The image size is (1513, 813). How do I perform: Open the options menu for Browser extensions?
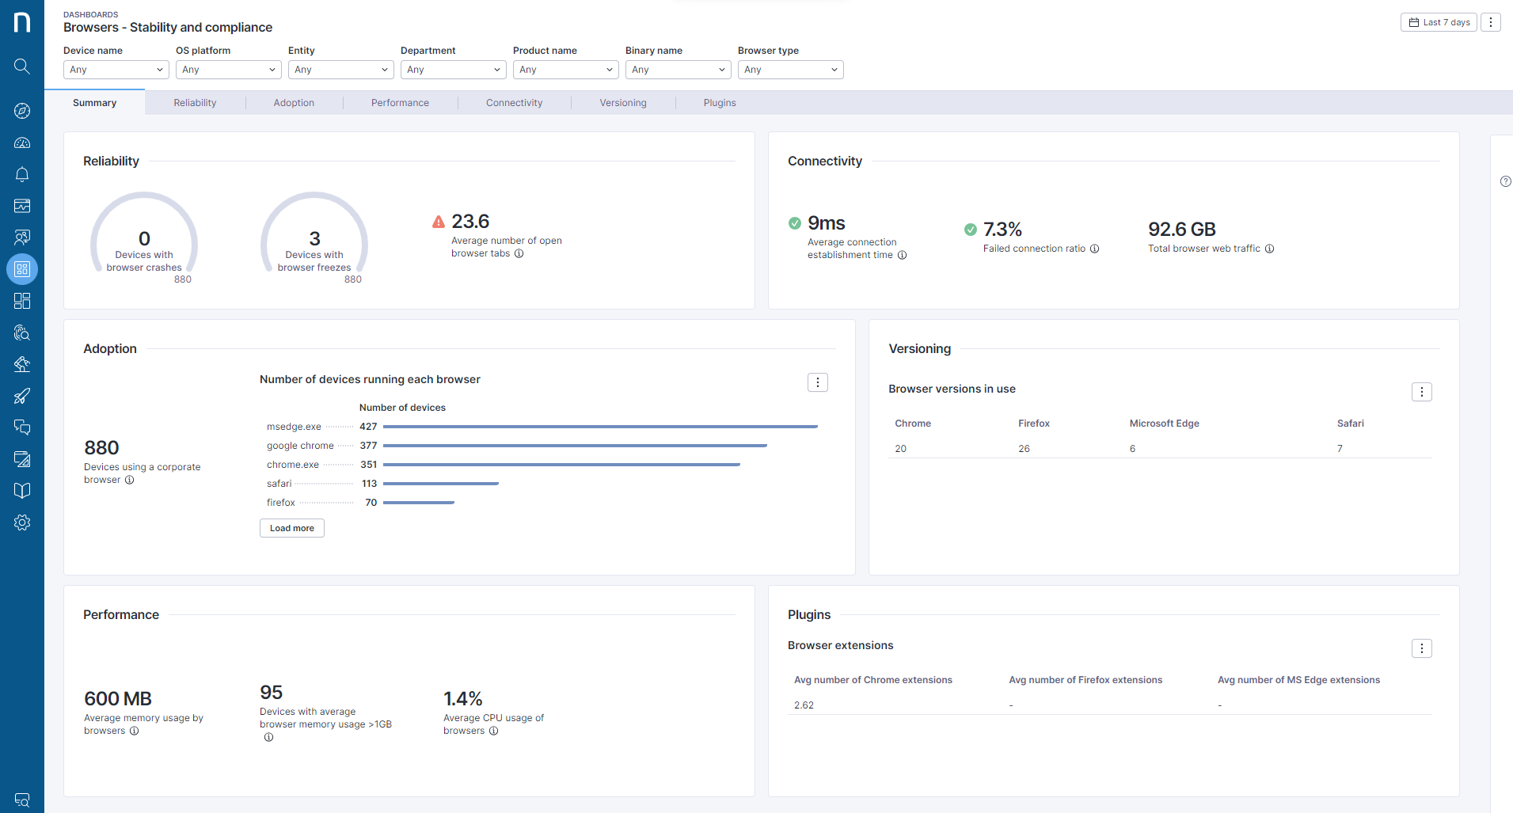1422,648
